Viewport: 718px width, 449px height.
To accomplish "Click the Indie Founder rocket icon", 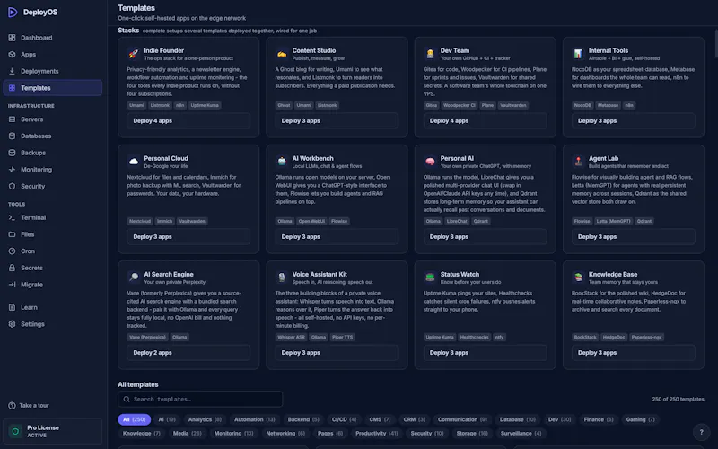I will coord(133,54).
